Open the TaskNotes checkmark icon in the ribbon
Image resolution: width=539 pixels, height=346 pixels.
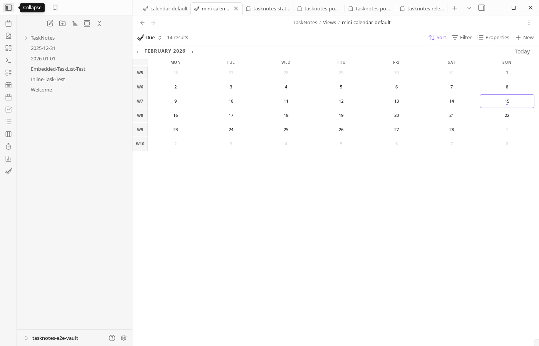click(8, 171)
